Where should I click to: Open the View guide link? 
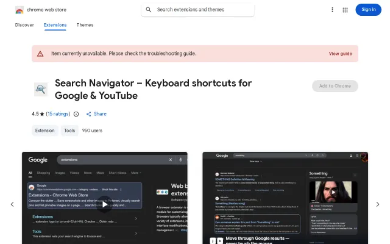pyautogui.click(x=340, y=54)
